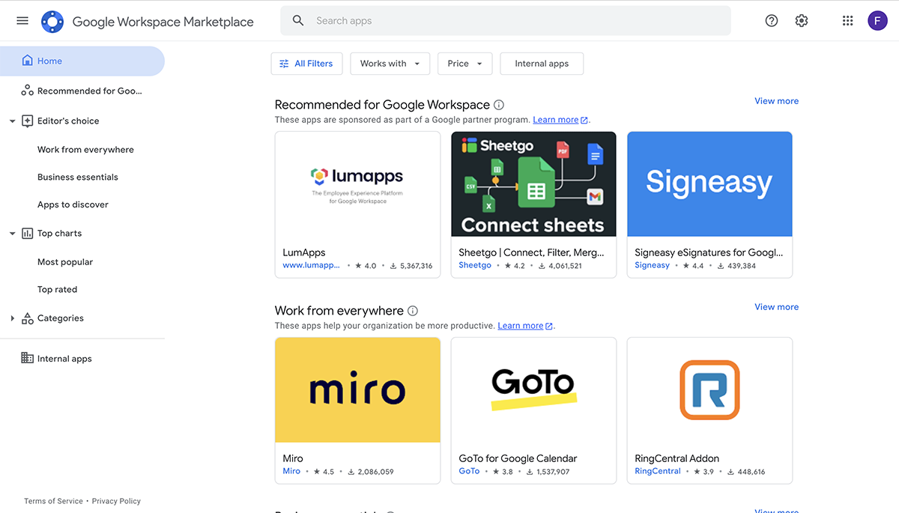Open the Privacy Policy link
The image size is (899, 513).
pyautogui.click(x=116, y=501)
